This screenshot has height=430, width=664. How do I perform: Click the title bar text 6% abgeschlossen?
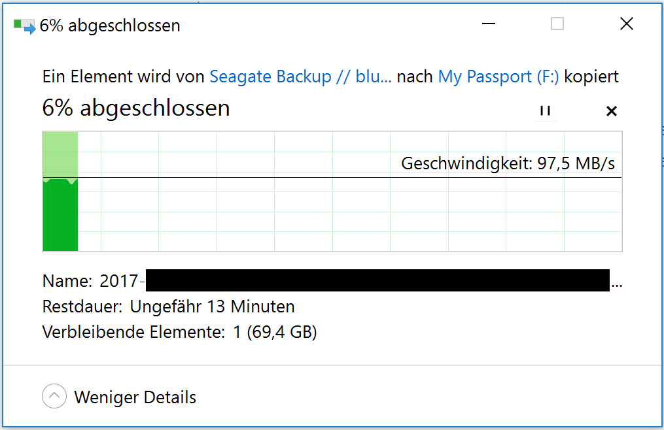click(x=110, y=26)
